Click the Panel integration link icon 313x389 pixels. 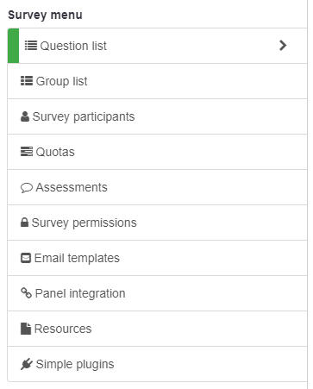click(x=26, y=293)
